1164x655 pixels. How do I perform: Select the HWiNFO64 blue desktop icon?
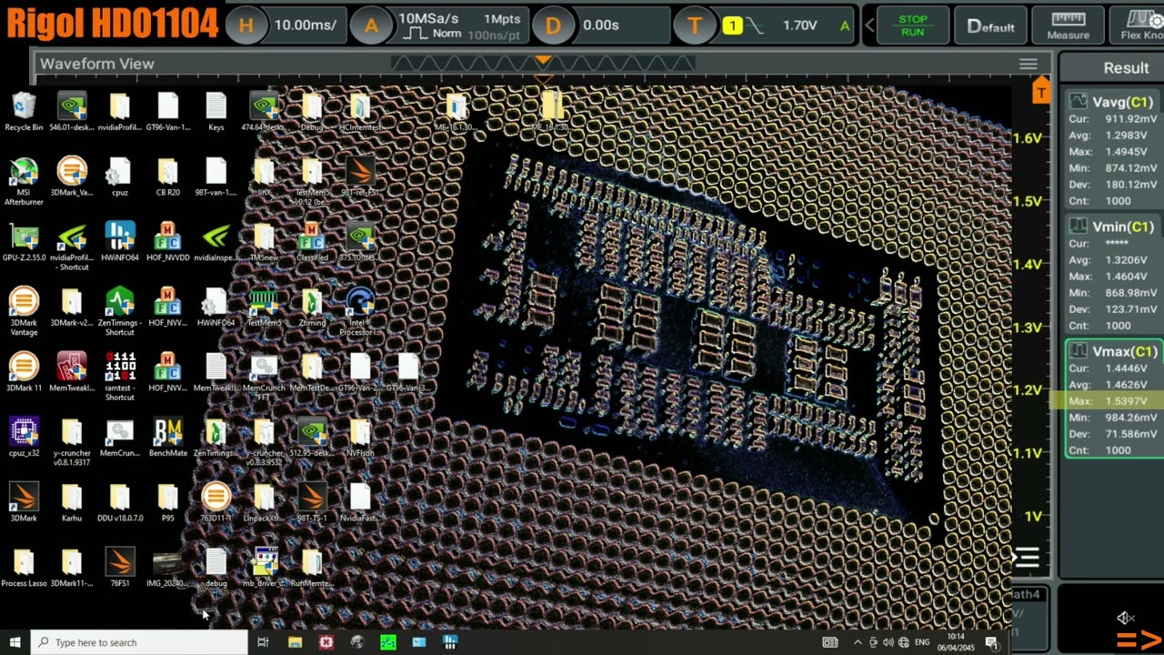pos(120,242)
